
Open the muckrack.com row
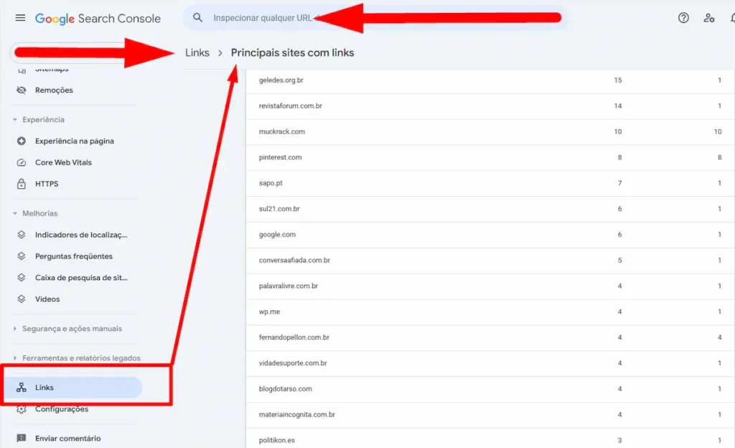(490, 131)
